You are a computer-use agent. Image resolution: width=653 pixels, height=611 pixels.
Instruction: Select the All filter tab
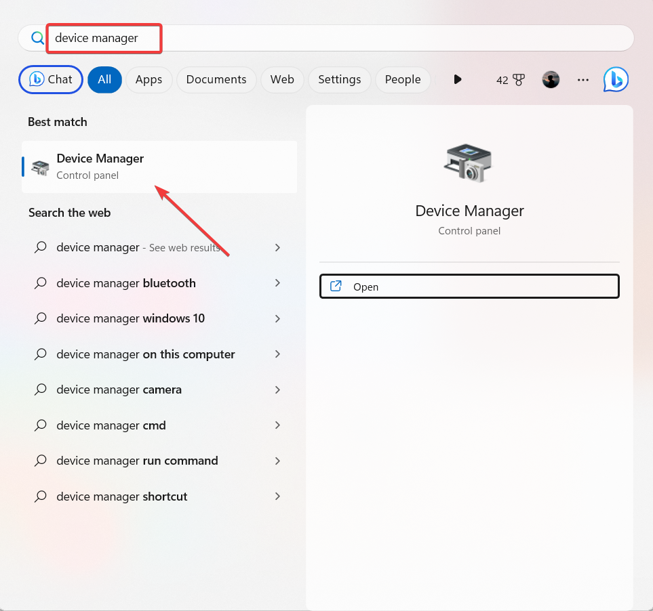click(x=104, y=79)
